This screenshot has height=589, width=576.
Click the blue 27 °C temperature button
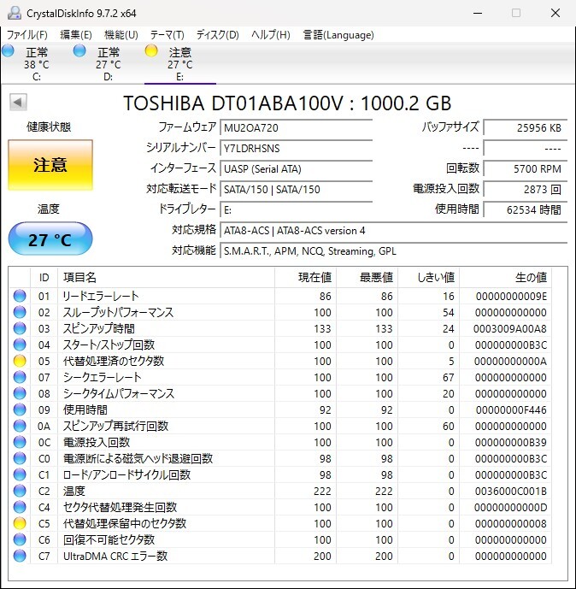(50, 239)
